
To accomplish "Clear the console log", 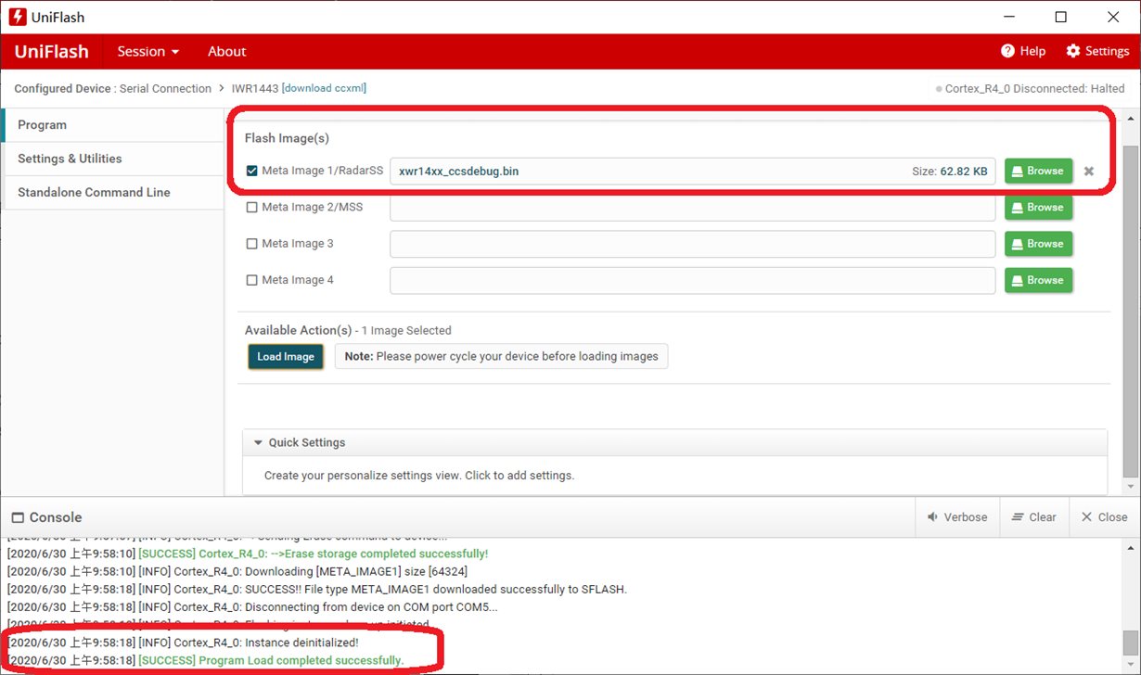I will click(1033, 517).
